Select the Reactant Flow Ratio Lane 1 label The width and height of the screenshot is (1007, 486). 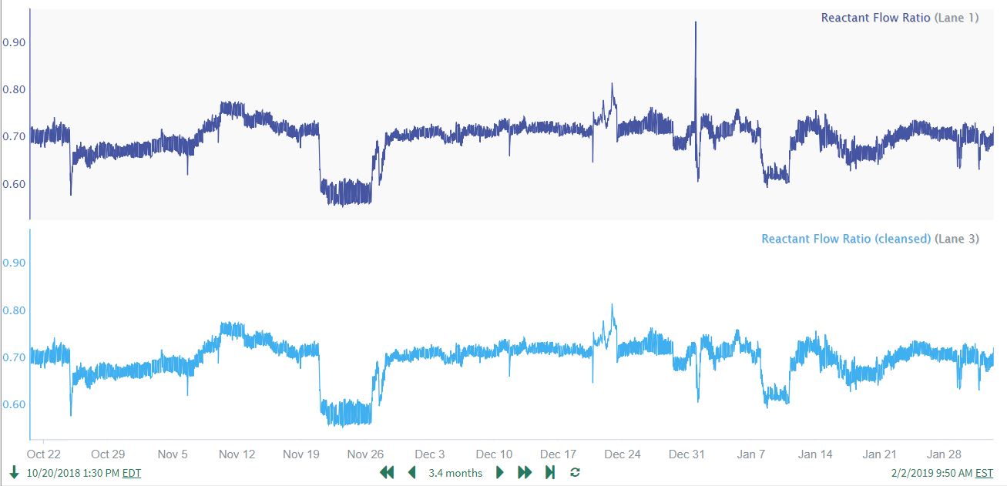[x=875, y=18]
